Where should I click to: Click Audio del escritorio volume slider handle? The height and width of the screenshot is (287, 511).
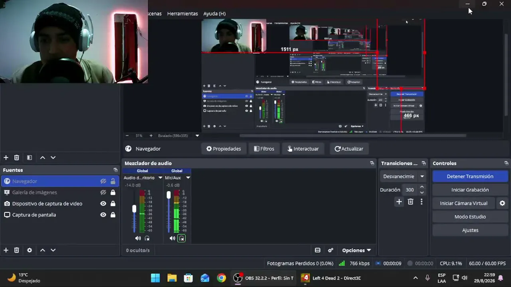134,209
